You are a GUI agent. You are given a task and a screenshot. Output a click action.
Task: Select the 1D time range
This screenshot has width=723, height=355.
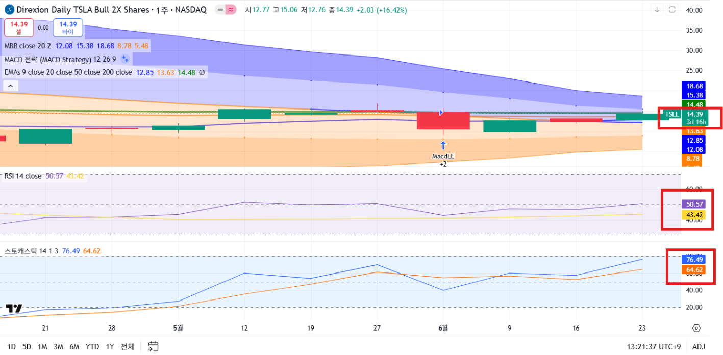[11, 347]
